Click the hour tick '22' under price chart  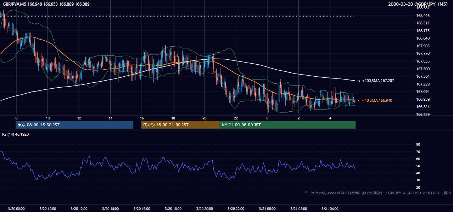pyautogui.click(x=236, y=118)
